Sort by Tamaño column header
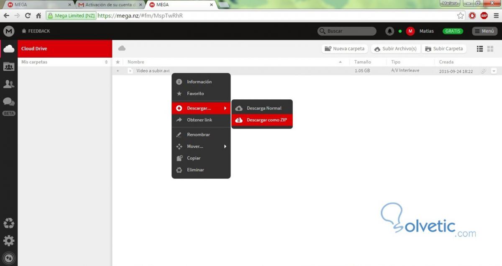 [363, 62]
